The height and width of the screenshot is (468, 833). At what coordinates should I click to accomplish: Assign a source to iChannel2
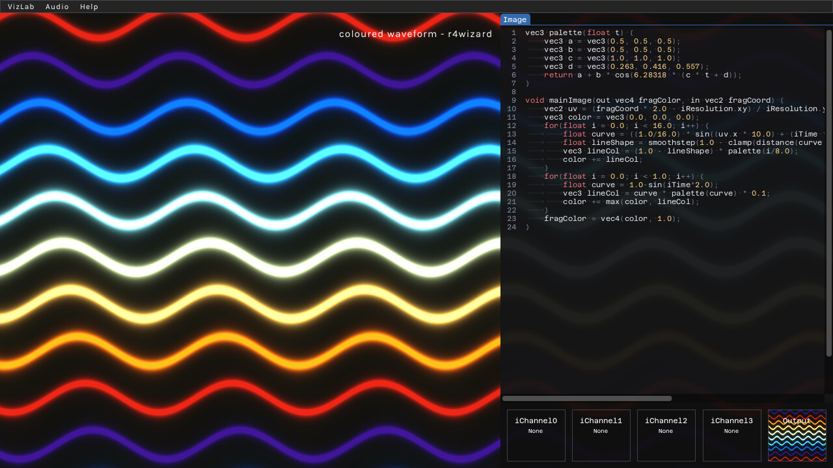tap(666, 435)
